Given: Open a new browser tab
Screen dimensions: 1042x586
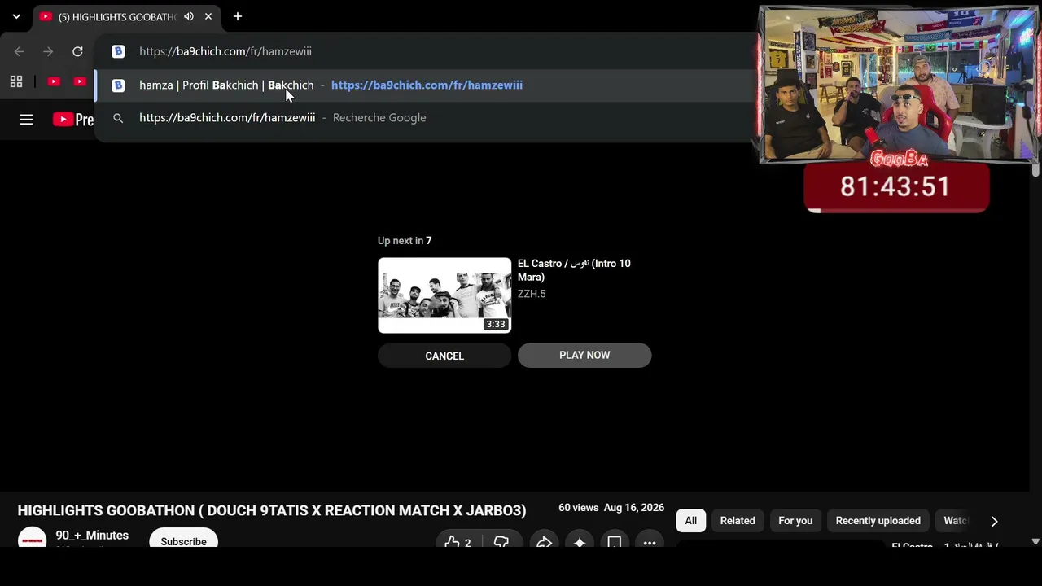Looking at the screenshot, I should coord(238,16).
